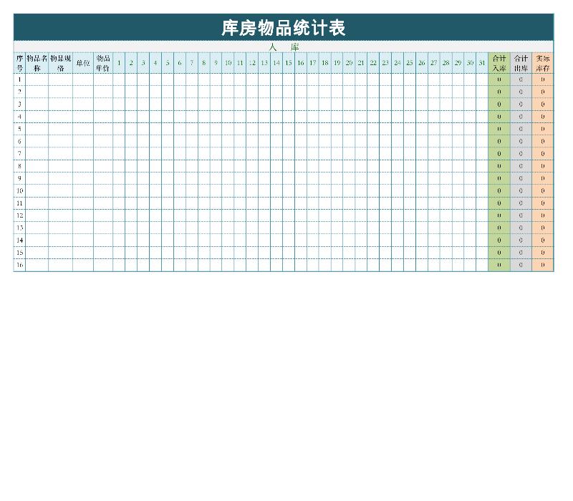Screen dimensions: 573x501
Task: Click day column header 3
Action: 143,63
